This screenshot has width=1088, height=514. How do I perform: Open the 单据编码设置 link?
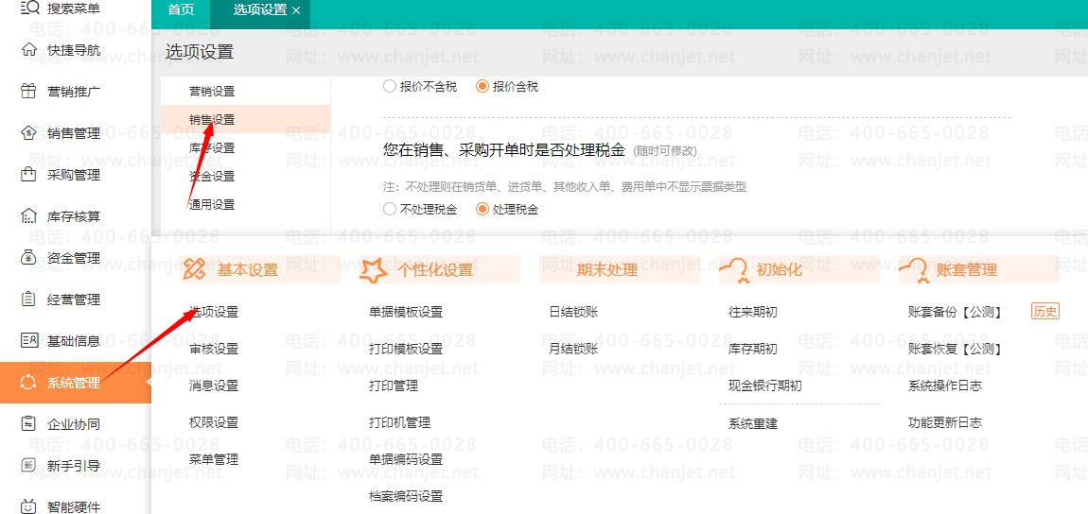[x=405, y=458]
